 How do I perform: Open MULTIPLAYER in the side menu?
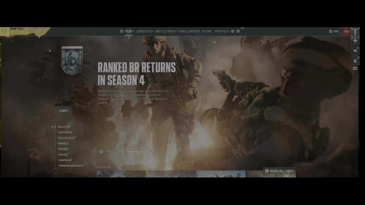coord(66,138)
